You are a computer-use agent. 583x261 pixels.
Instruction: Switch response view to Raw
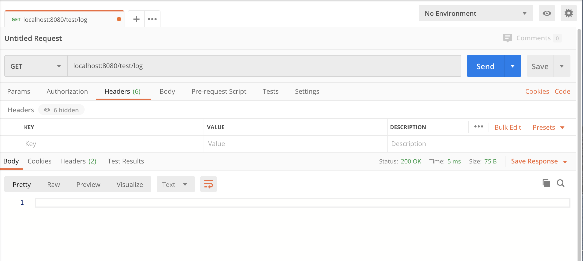coord(53,184)
